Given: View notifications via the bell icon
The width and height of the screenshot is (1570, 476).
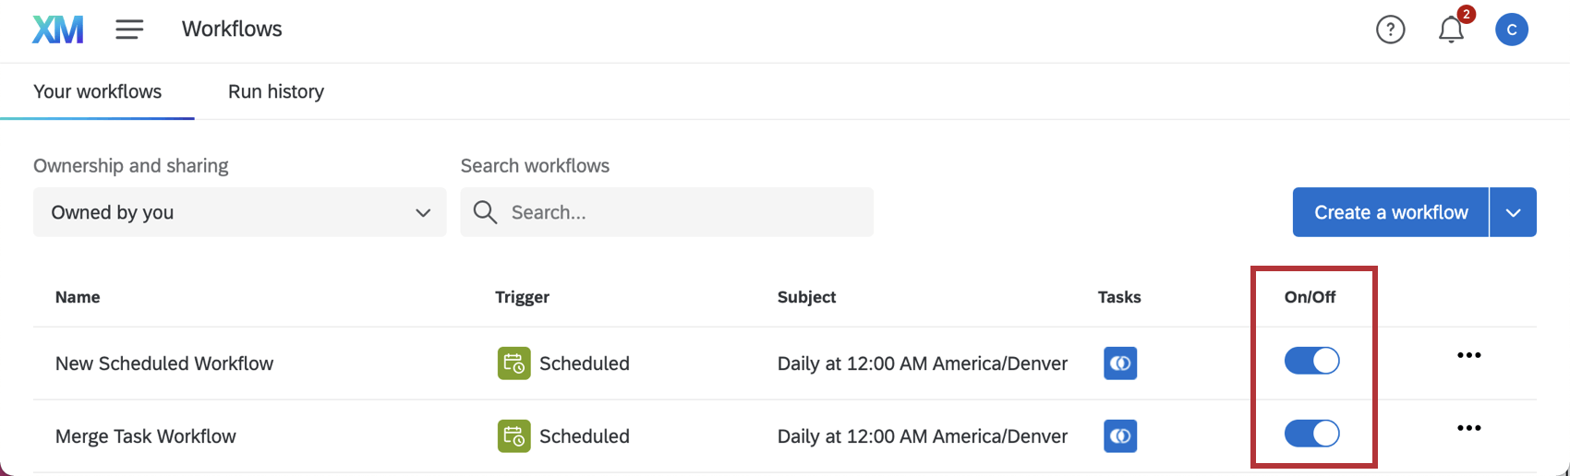Looking at the screenshot, I should coord(1451,30).
